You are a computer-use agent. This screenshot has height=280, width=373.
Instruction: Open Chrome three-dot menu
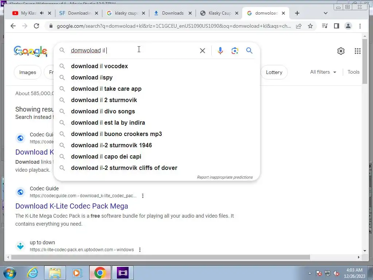[x=360, y=26]
